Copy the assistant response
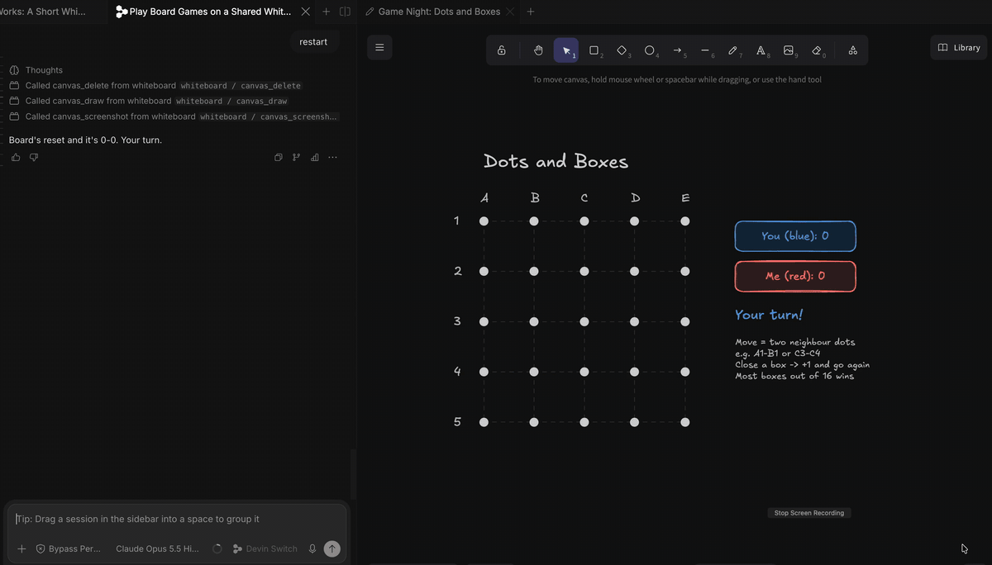Screen dimensions: 992x565 279,157
